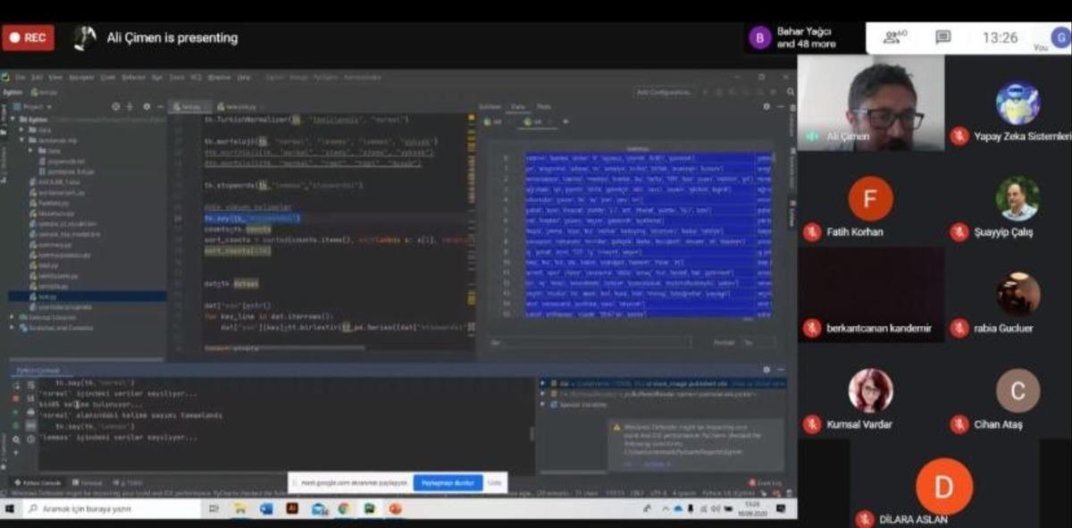
Task: Open PowerPoint from the Windows taskbar
Action: pyautogui.click(x=395, y=509)
